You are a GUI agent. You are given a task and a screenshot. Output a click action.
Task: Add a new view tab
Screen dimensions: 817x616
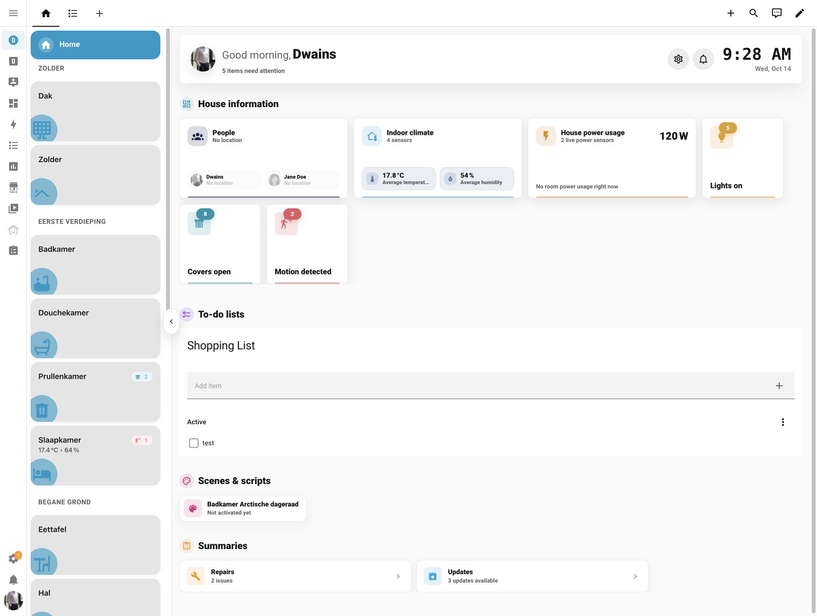tap(100, 13)
